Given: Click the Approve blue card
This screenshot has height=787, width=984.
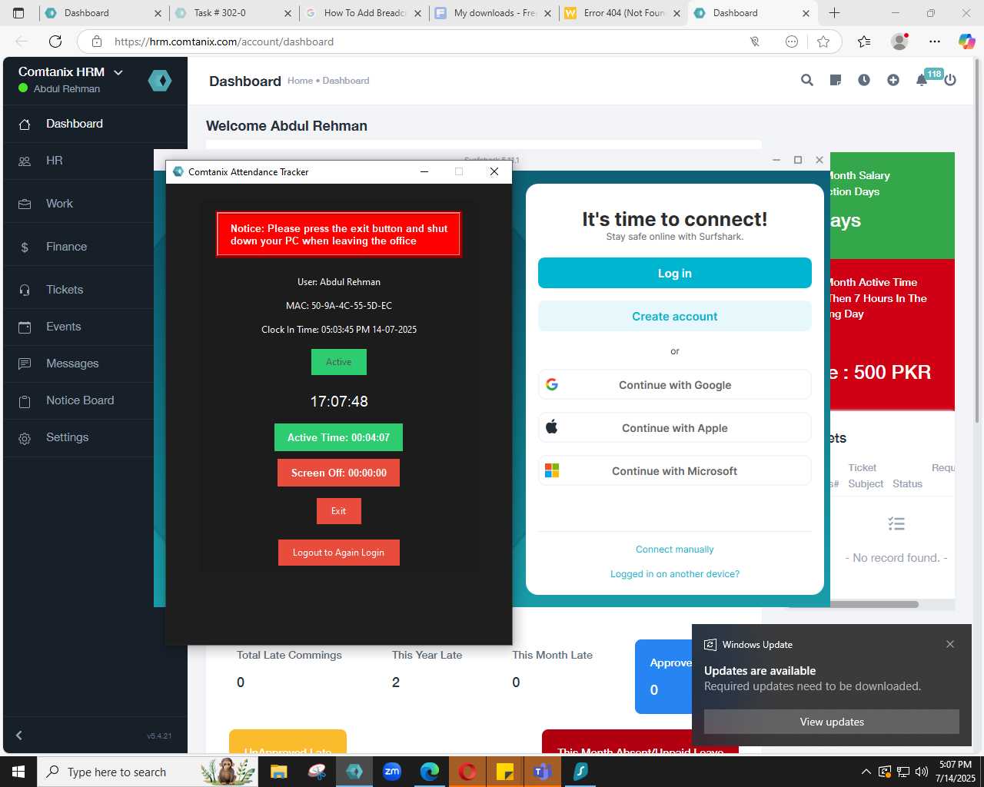Looking at the screenshot, I should (x=663, y=676).
